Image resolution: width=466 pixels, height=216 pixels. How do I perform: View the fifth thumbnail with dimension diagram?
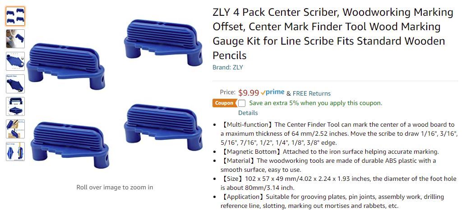coord(15,106)
